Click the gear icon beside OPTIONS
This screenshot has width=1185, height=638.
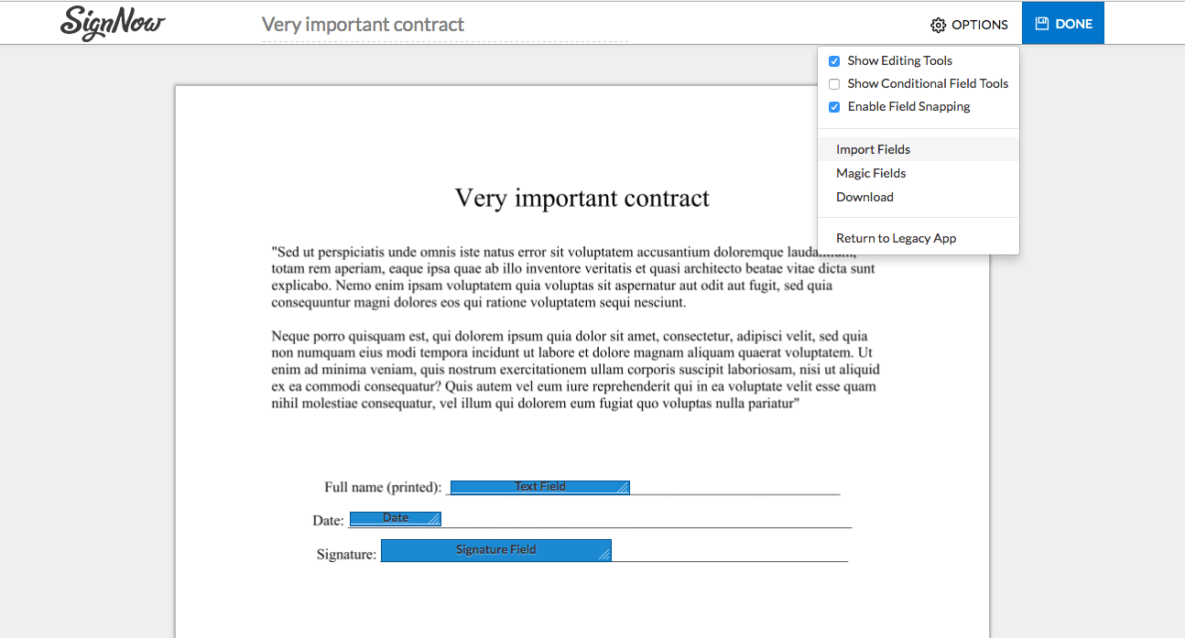[x=938, y=25]
